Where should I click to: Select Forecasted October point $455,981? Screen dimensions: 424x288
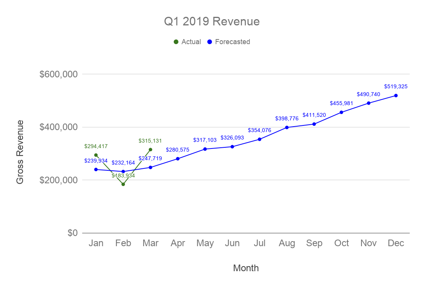(342, 112)
